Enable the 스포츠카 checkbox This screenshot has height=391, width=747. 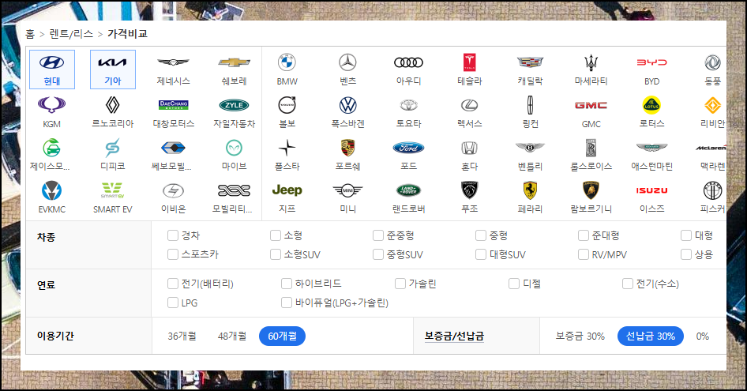(x=172, y=254)
